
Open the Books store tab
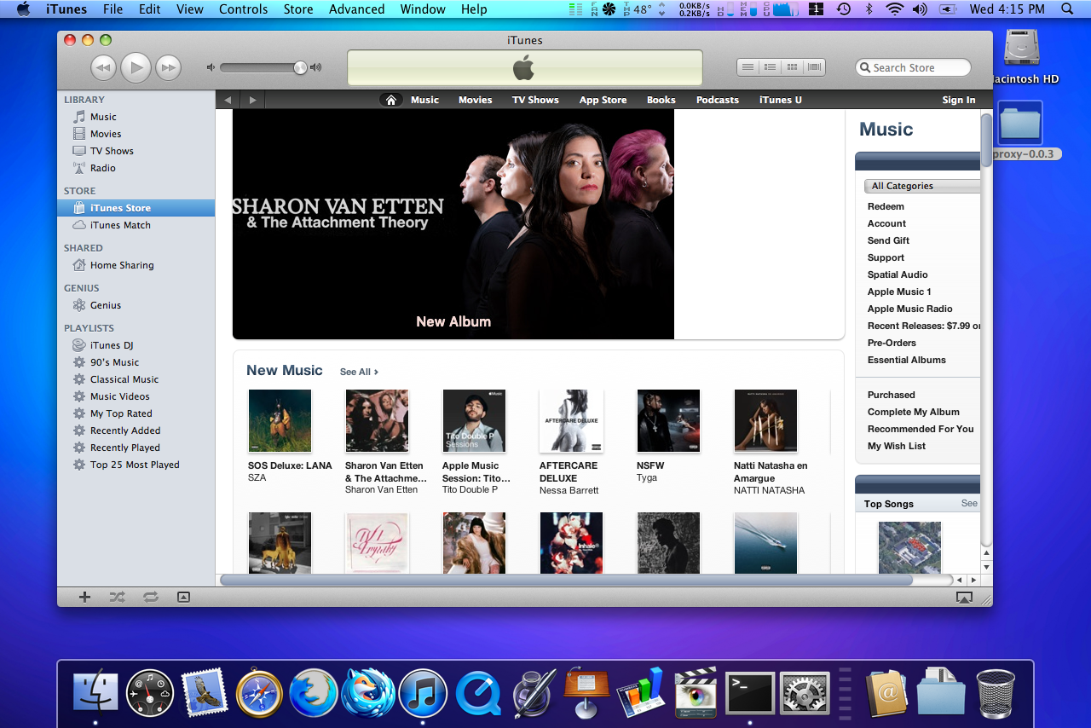point(661,100)
